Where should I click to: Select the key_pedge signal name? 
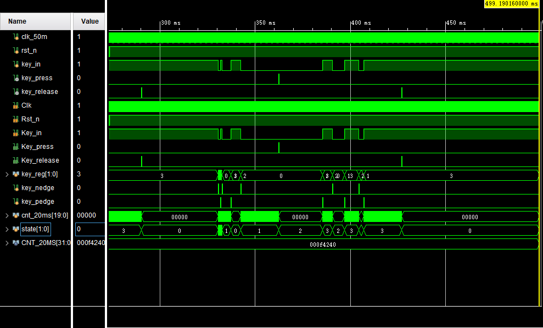click(38, 202)
